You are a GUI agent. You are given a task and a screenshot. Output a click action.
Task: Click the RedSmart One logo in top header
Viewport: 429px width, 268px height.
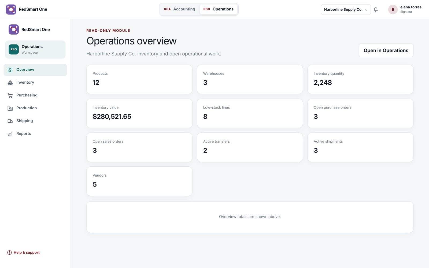point(11,9)
